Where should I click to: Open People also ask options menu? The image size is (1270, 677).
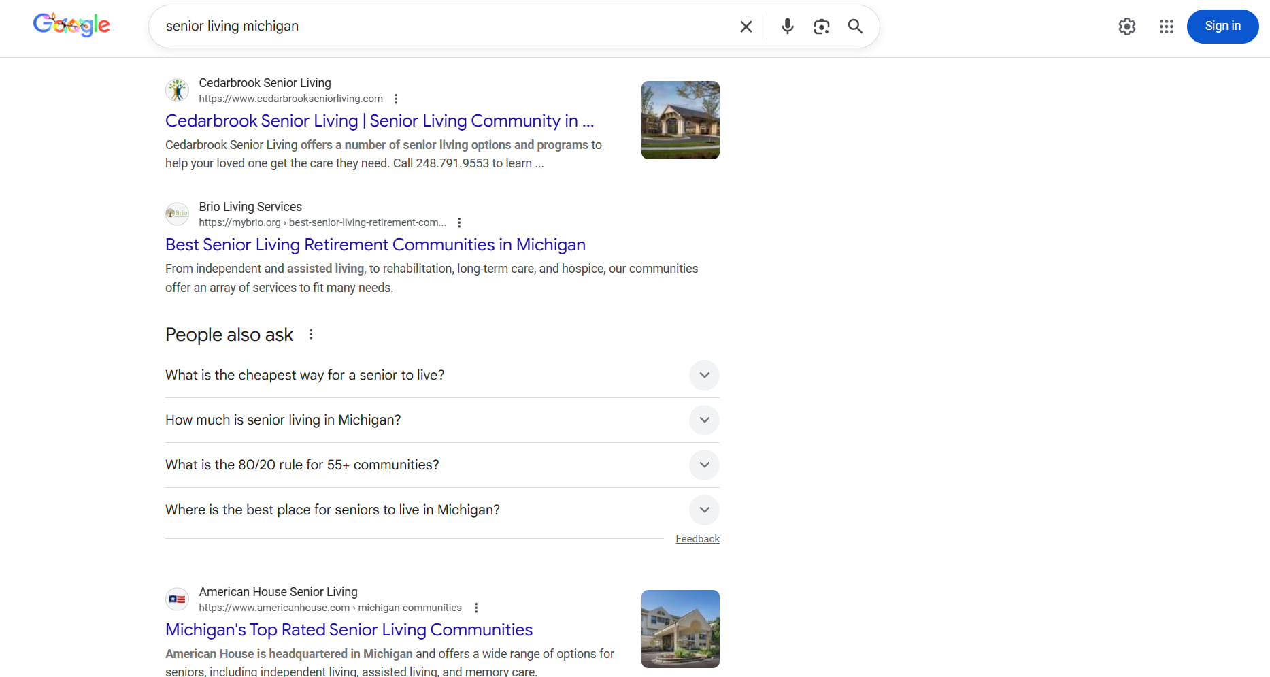coord(311,334)
